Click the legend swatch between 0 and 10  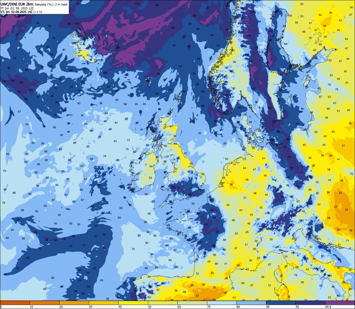coord(15,303)
